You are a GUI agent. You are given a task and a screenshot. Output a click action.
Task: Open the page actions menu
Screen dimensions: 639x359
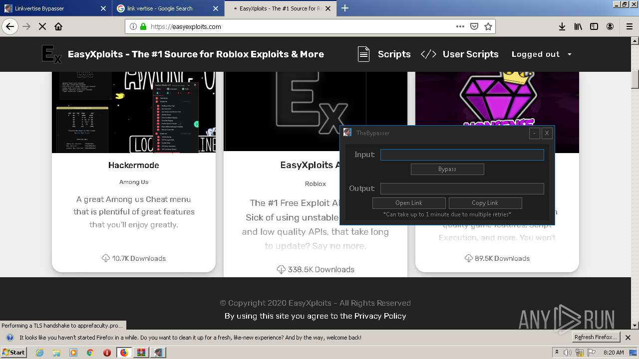coord(460,26)
